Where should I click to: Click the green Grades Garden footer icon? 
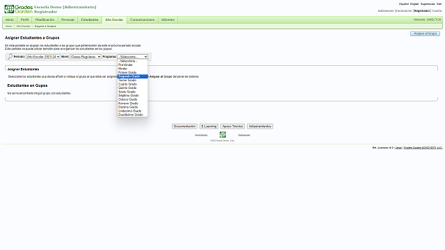[x=222, y=134]
